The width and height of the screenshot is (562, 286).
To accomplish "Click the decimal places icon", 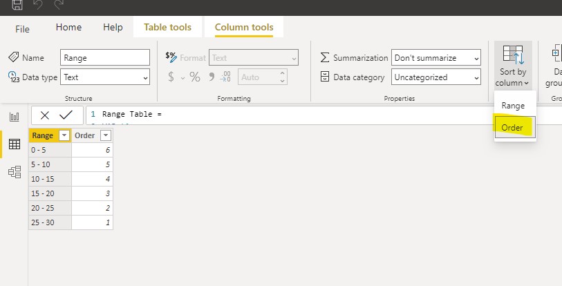I will (x=225, y=77).
